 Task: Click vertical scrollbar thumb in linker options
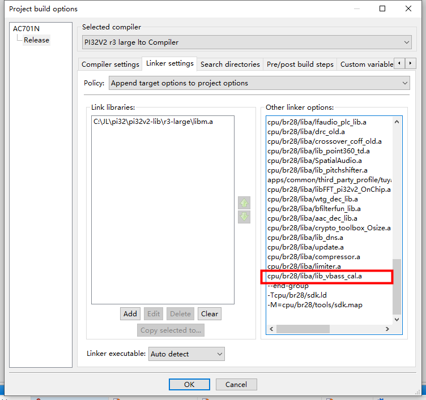397,287
